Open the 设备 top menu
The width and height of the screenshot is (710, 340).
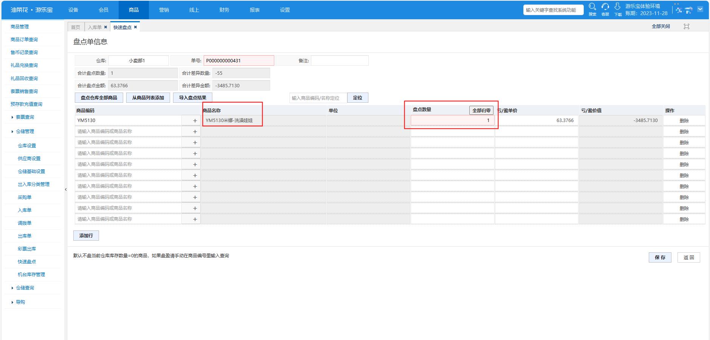(x=73, y=10)
